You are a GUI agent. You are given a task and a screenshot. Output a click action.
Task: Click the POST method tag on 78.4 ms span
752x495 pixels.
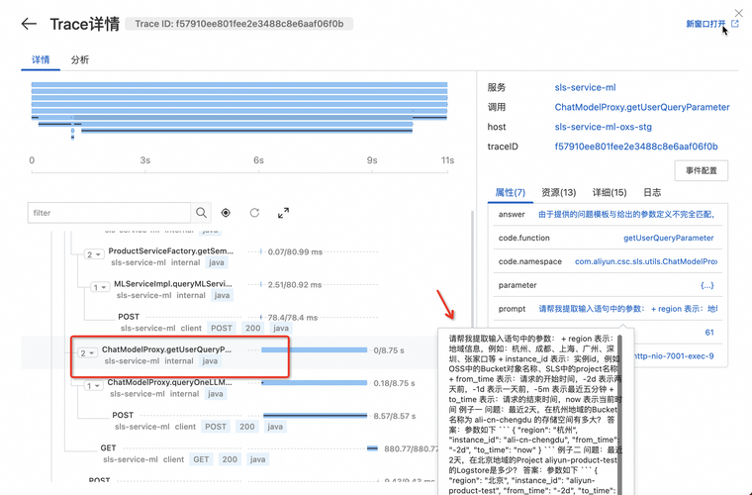coord(221,328)
